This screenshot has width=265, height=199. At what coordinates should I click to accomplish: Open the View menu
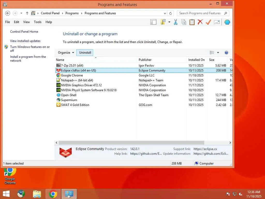point(27,22)
